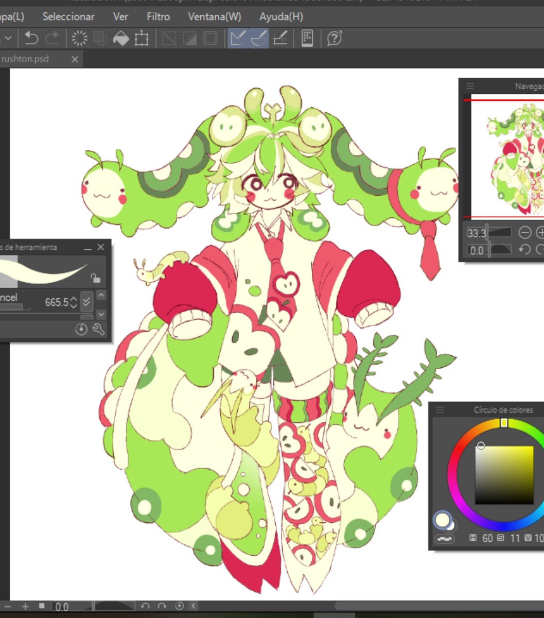
Task: Adjust the brush size slider bar
Action: pos(15,307)
